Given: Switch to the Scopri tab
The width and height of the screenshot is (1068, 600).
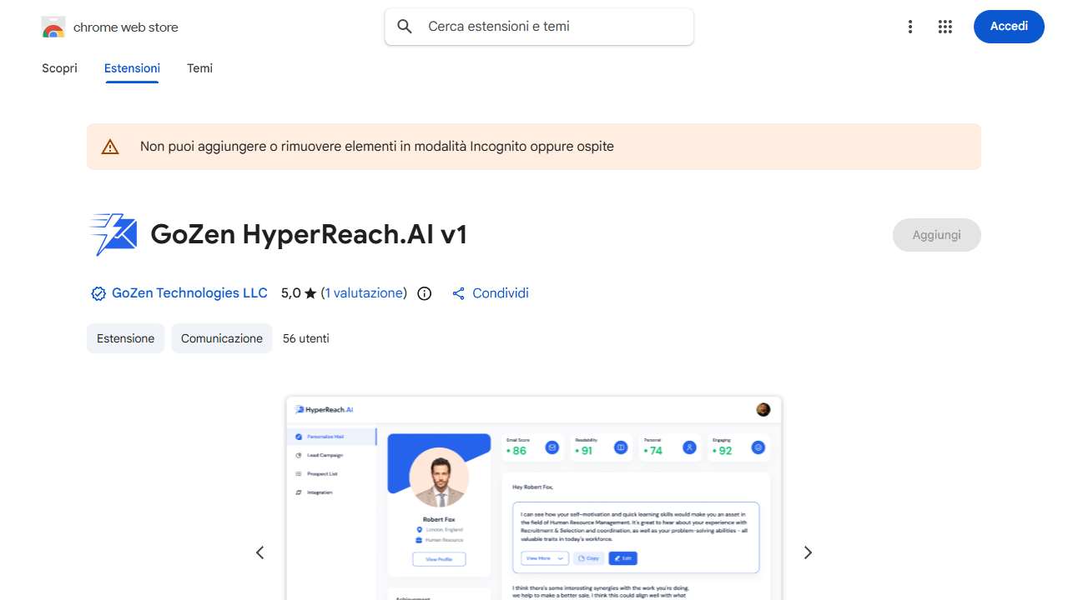Looking at the screenshot, I should tap(59, 68).
